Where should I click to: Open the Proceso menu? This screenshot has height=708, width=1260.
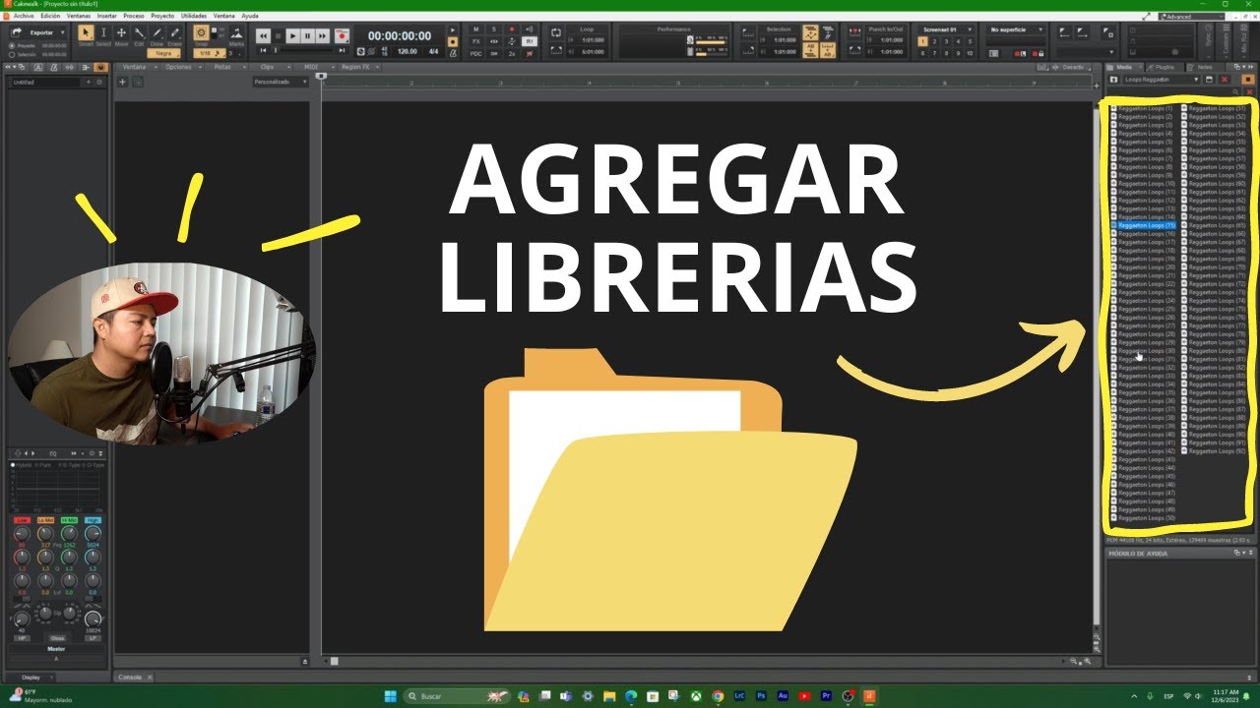[x=134, y=17]
